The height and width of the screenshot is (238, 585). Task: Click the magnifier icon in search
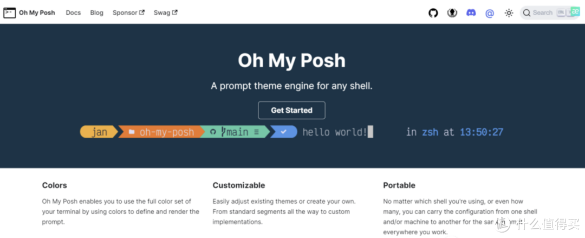pyautogui.click(x=526, y=12)
